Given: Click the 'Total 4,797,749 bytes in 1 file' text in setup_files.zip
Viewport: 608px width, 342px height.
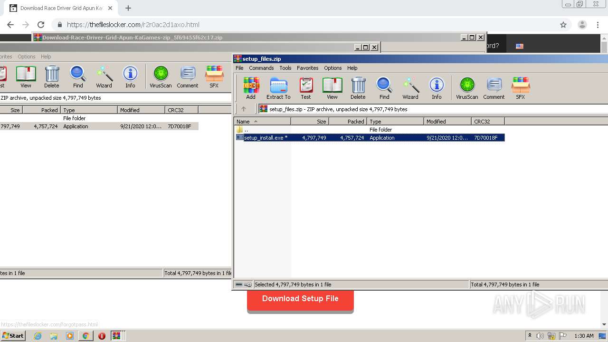Looking at the screenshot, I should [x=505, y=285].
